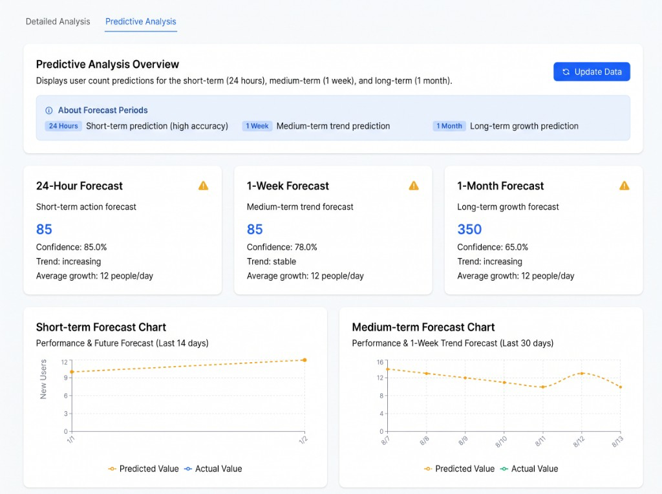This screenshot has height=494, width=662.
Task: Click the 24-Hour Forecast card title
Action: pyautogui.click(x=80, y=186)
